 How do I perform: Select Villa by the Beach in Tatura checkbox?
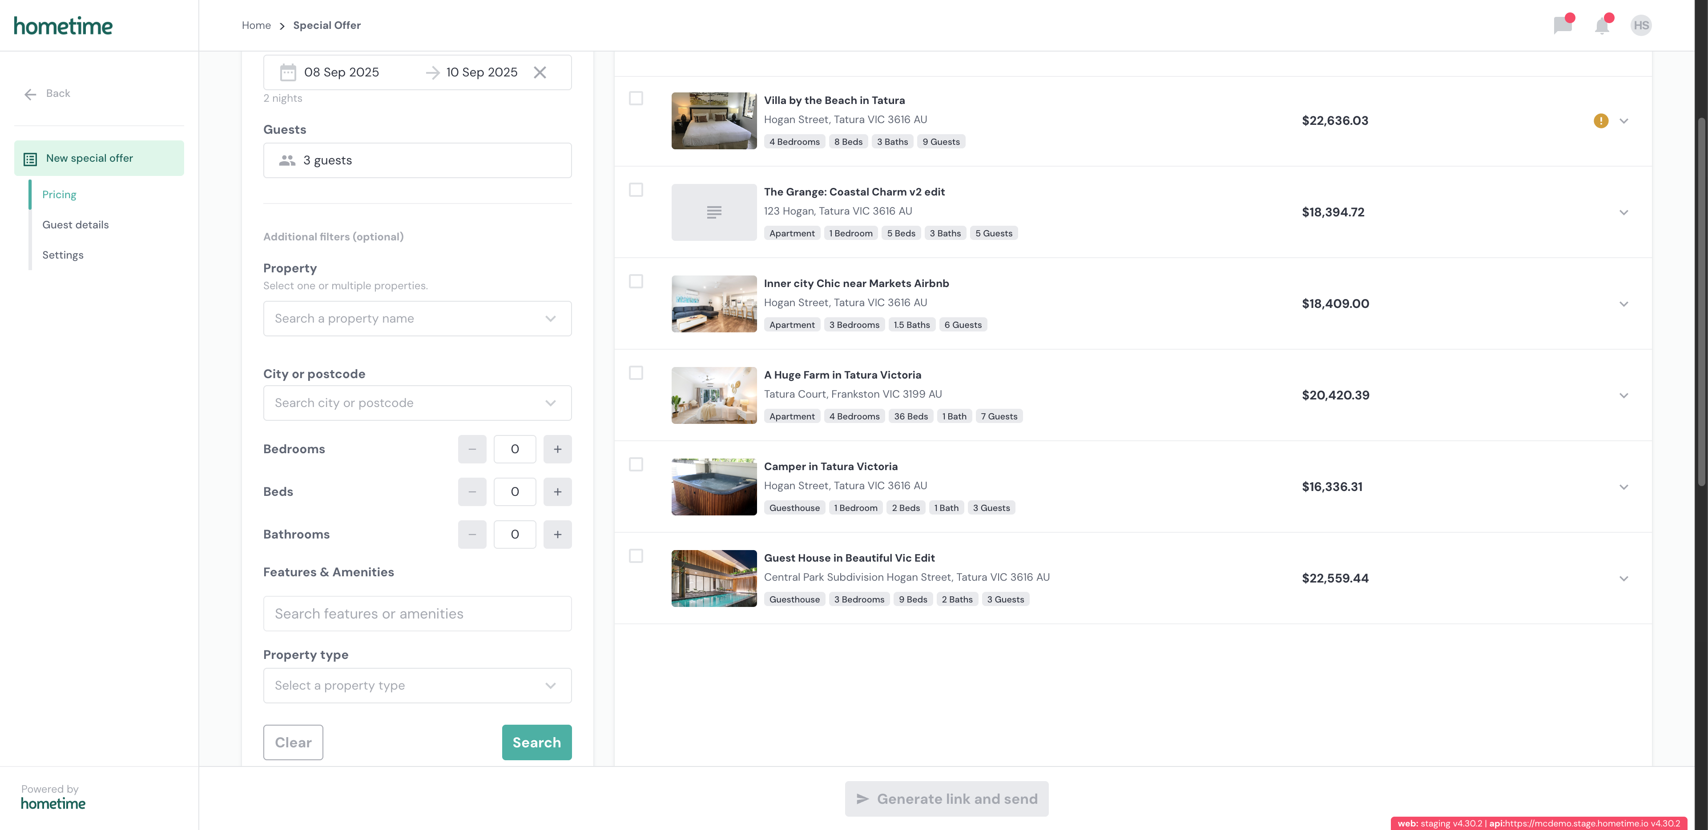[636, 98]
